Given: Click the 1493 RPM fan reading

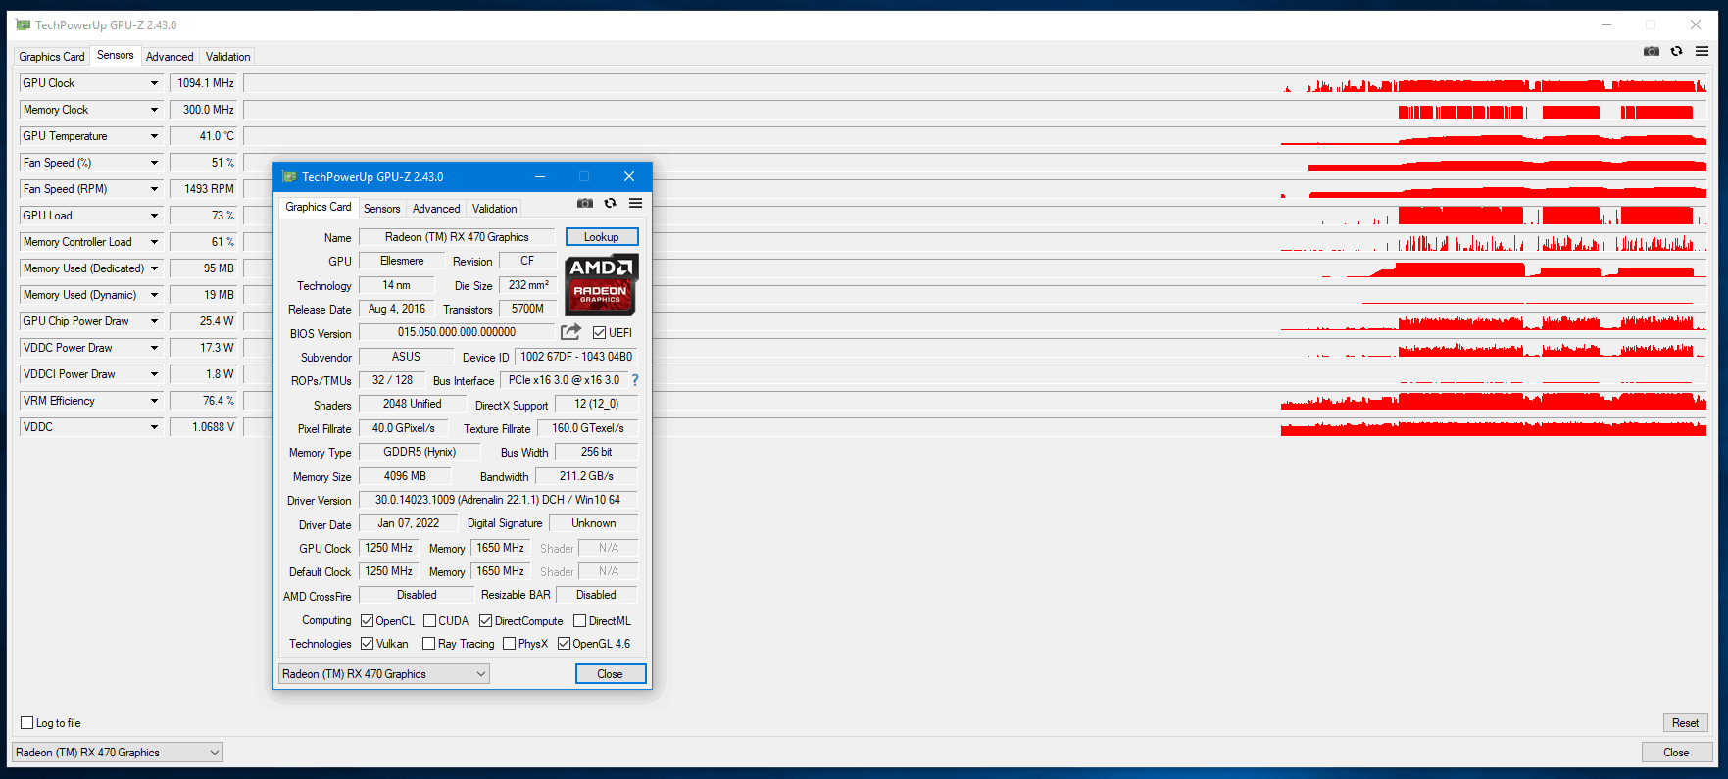Looking at the screenshot, I should [206, 189].
